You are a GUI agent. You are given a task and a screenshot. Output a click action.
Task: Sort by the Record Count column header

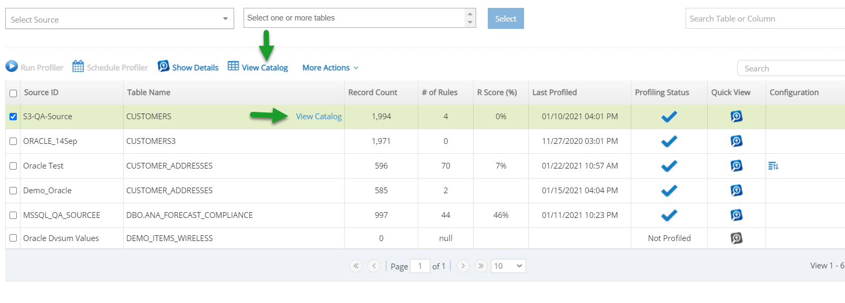pos(373,92)
